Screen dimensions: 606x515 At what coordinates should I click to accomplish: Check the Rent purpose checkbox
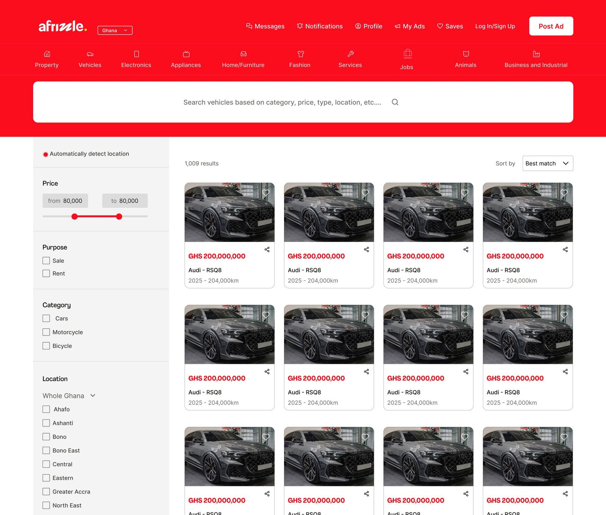click(46, 273)
